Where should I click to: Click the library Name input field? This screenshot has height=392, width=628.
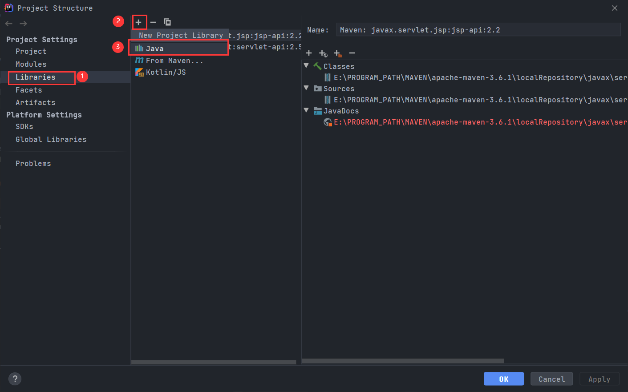pos(478,30)
